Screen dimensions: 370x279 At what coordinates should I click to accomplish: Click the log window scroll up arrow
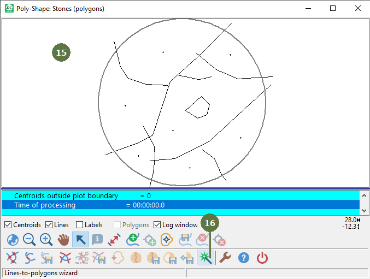364,195
